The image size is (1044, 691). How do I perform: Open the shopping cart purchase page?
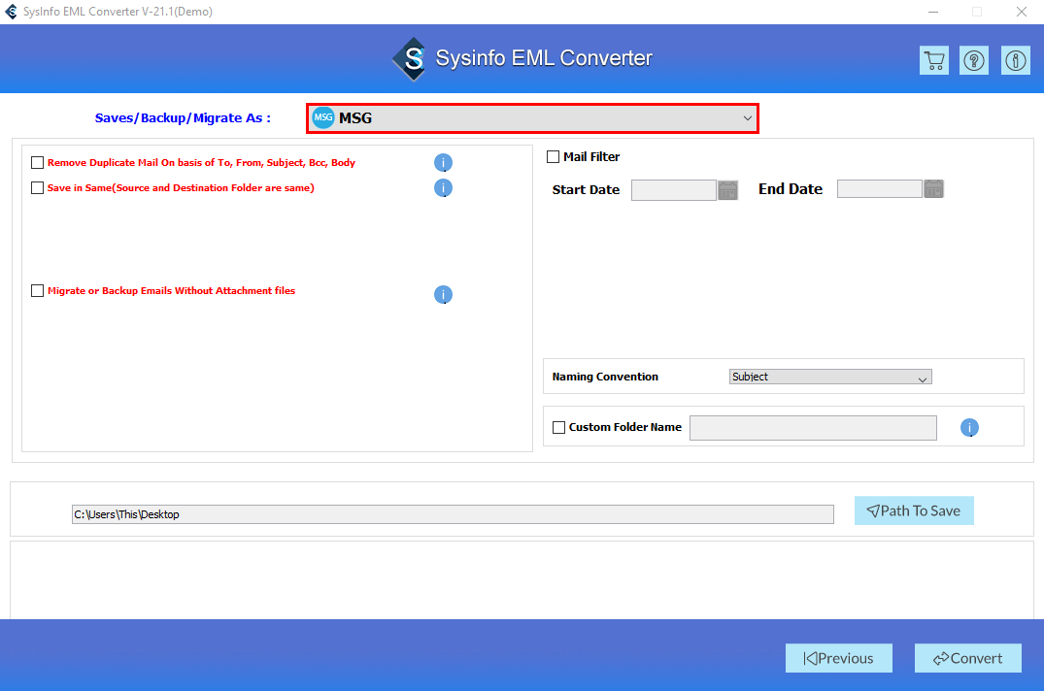coord(933,59)
